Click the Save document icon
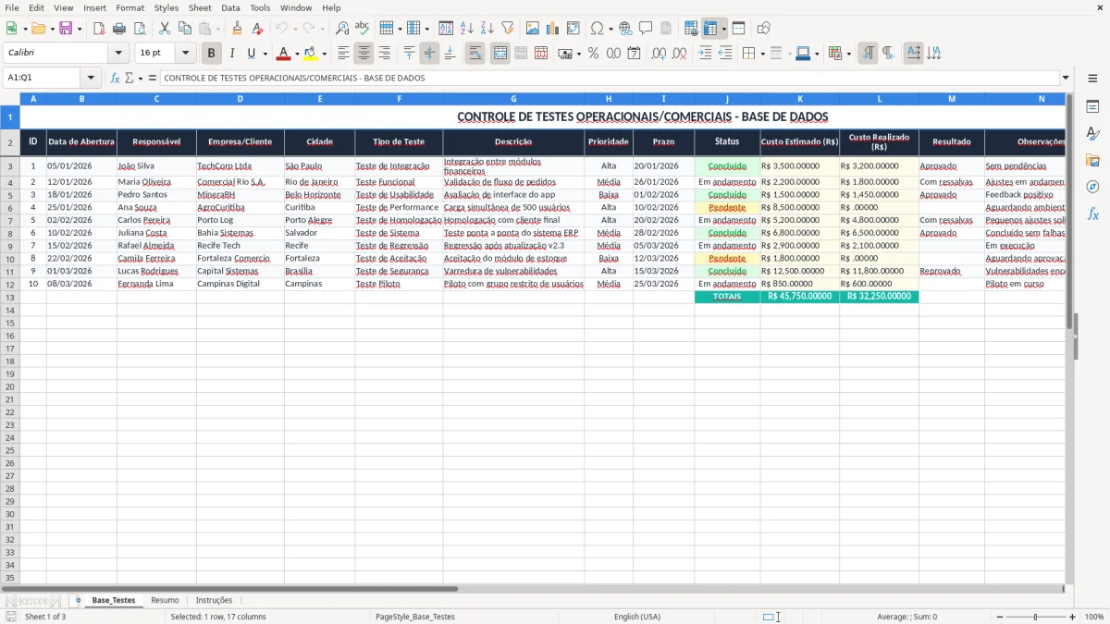 [66, 29]
